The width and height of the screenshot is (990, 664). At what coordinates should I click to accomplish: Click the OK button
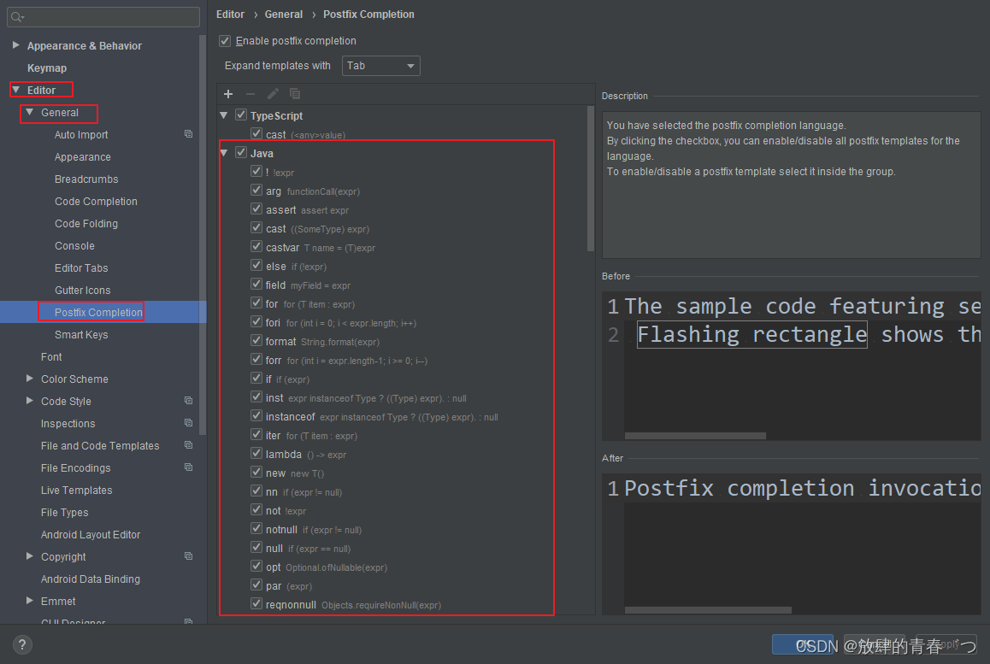(x=803, y=644)
